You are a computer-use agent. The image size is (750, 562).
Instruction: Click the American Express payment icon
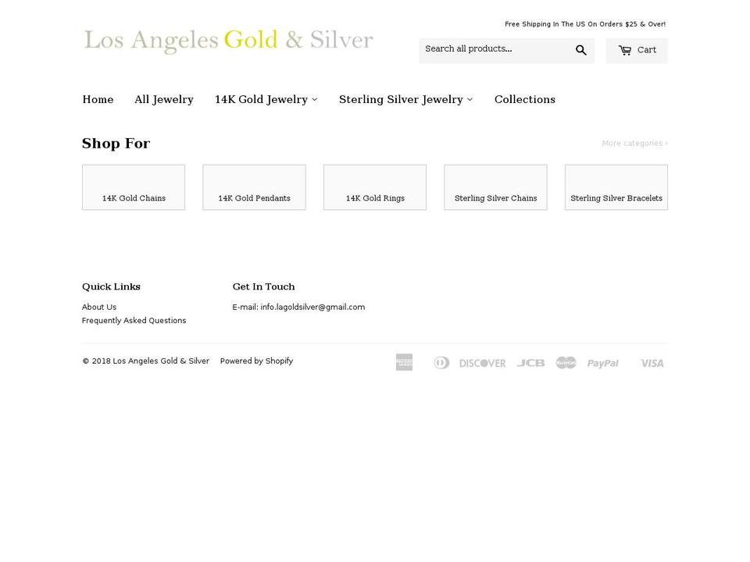point(404,362)
